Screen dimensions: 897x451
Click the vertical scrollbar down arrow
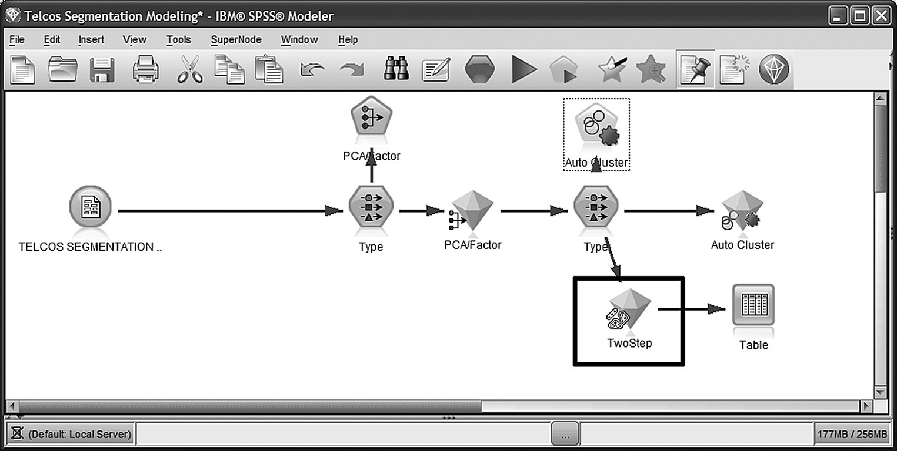pyautogui.click(x=880, y=392)
